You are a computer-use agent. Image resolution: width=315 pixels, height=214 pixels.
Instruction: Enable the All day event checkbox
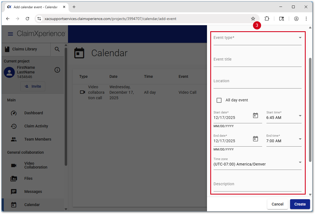(x=219, y=100)
